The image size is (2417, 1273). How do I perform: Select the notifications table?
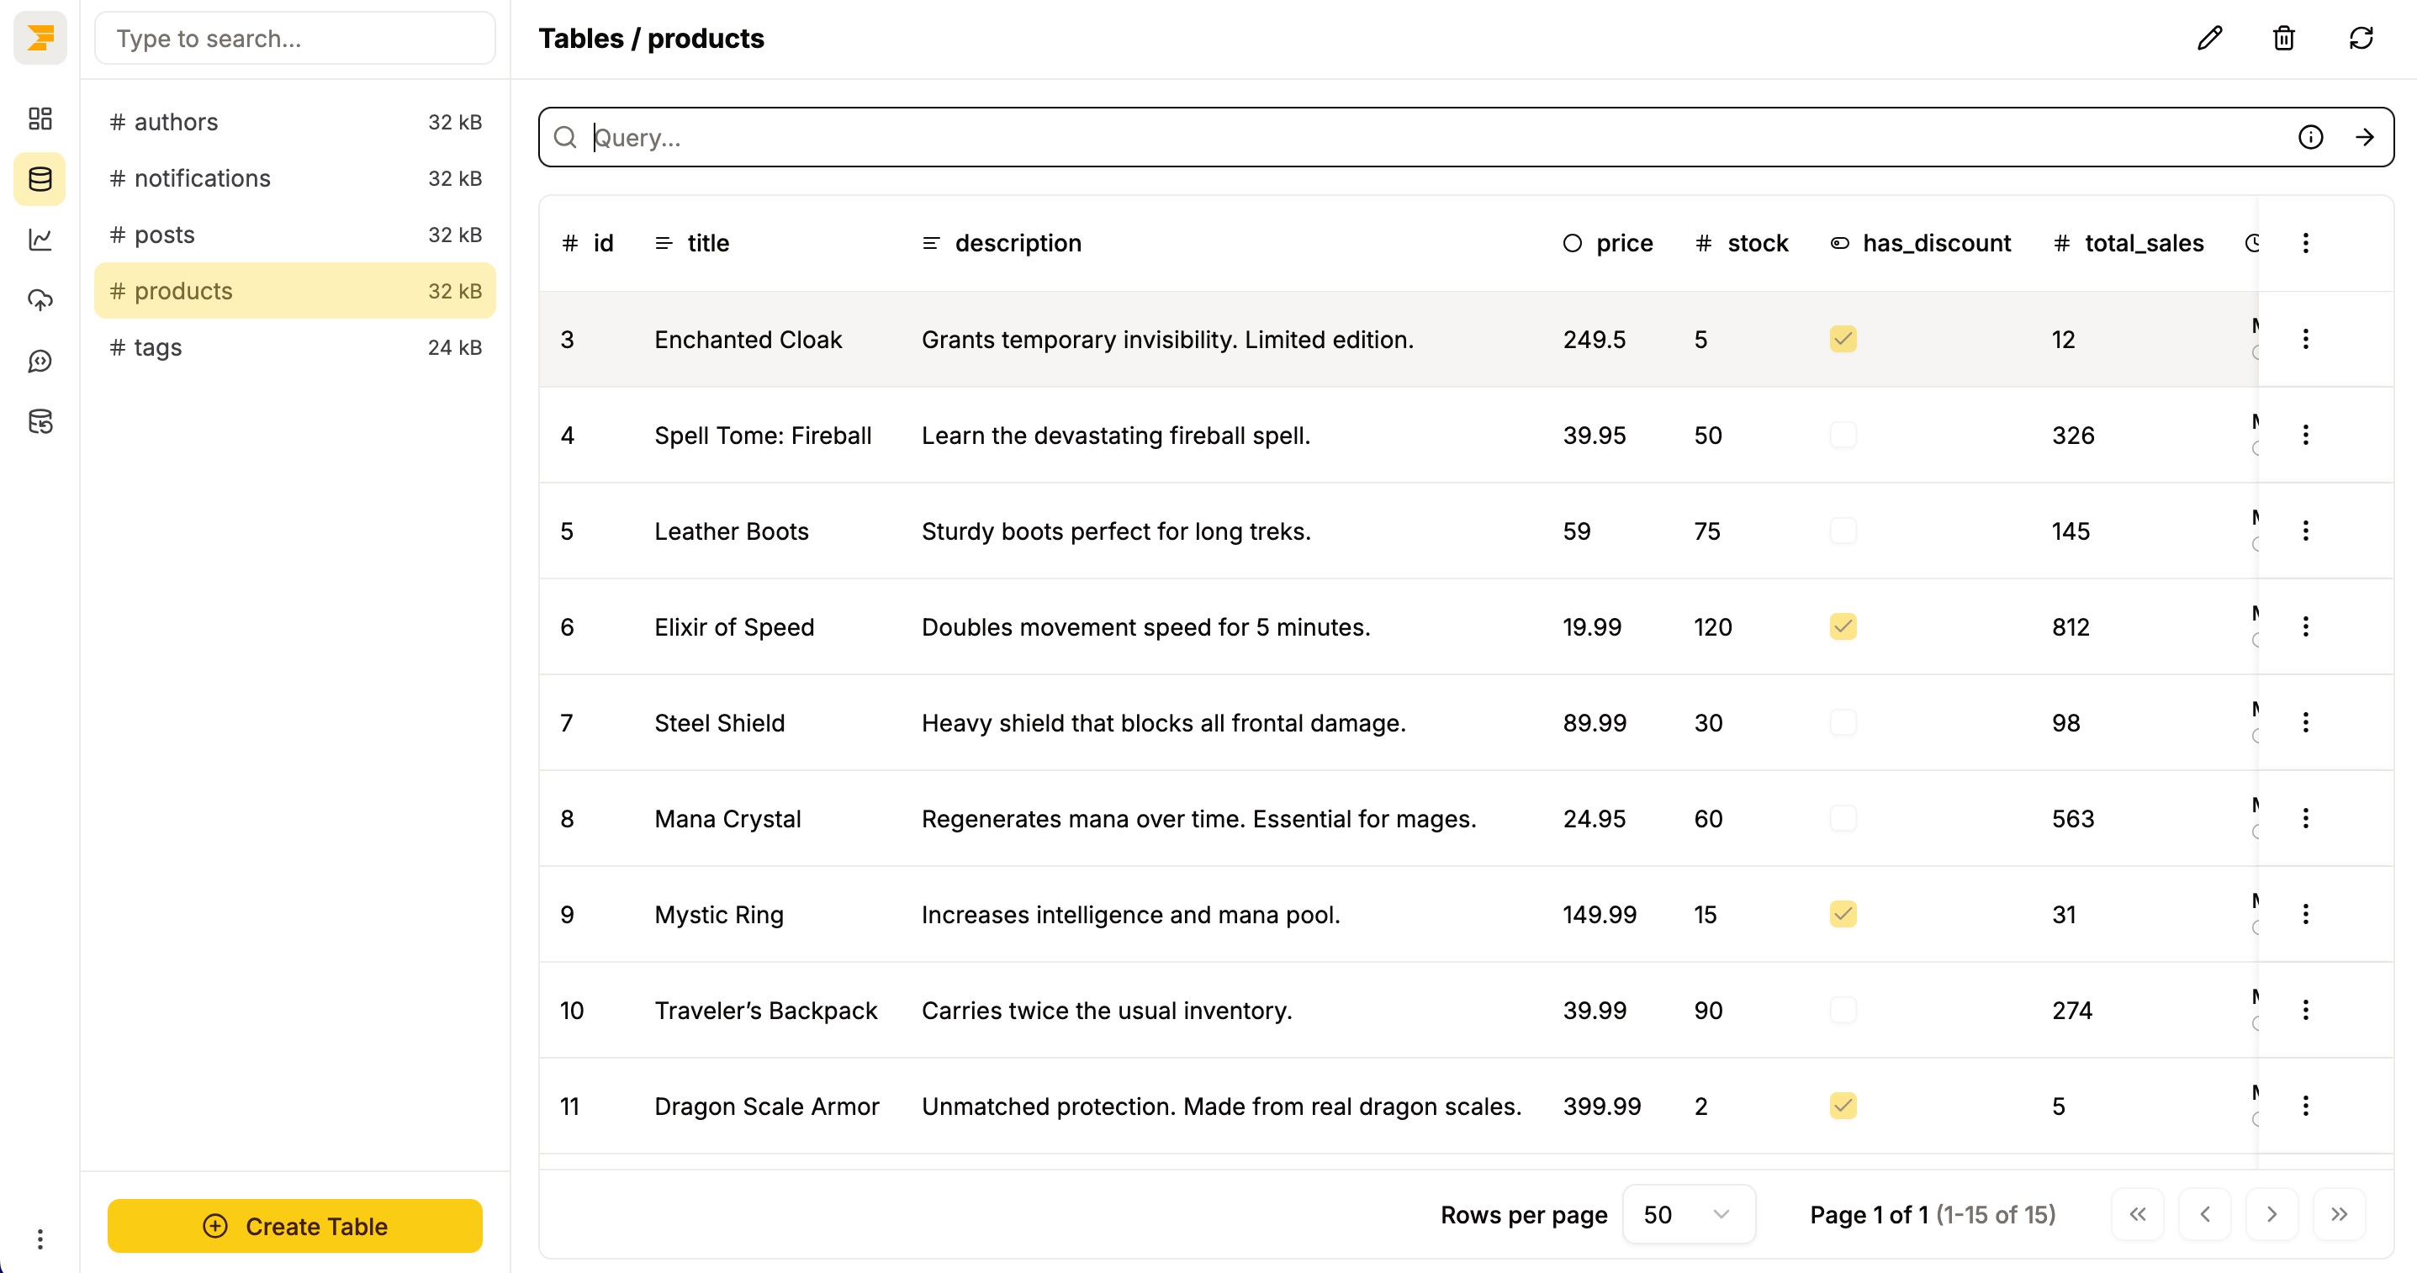click(294, 178)
